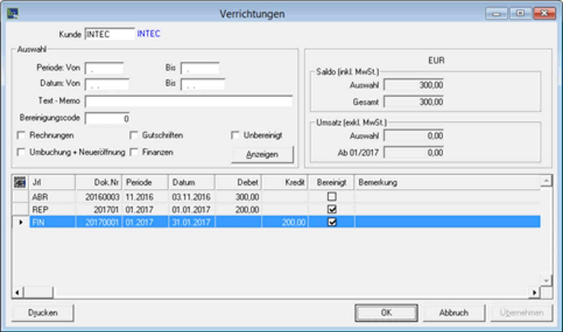This screenshot has height=332, width=563.
Task: Select the REP journal cell
Action: [x=52, y=210]
